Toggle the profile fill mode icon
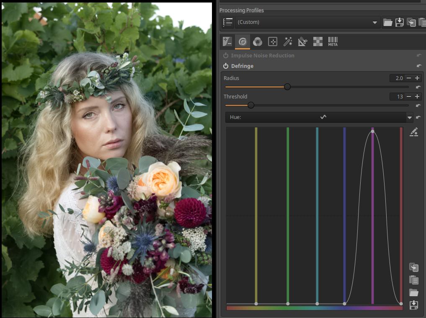Viewport: 426px width, 318px height. (x=228, y=22)
